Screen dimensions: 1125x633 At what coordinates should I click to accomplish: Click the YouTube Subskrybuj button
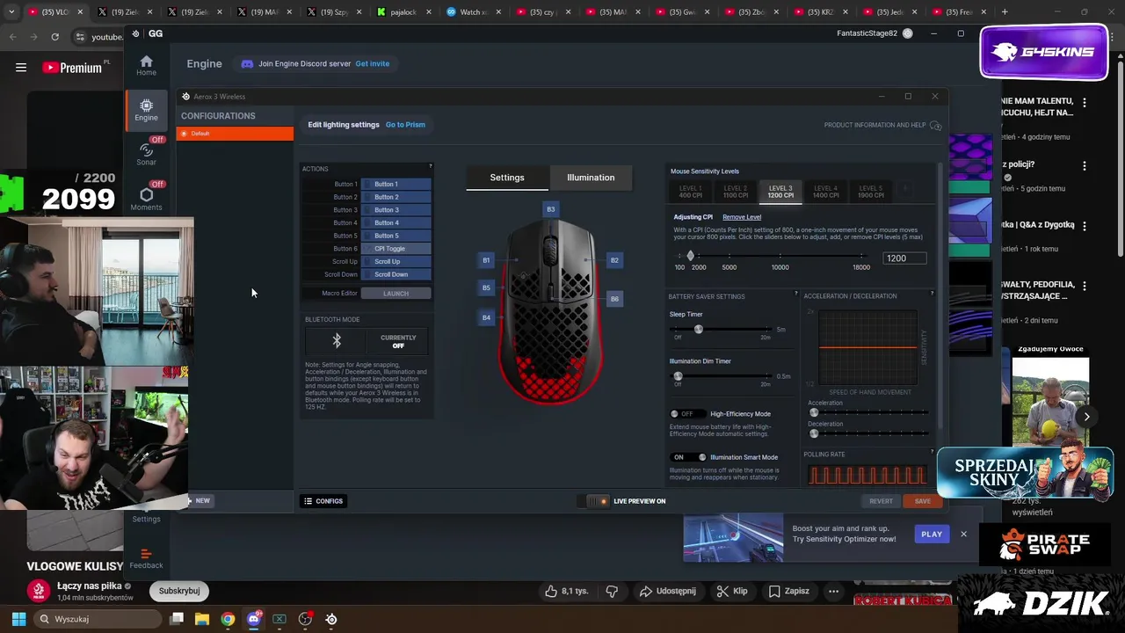click(179, 591)
